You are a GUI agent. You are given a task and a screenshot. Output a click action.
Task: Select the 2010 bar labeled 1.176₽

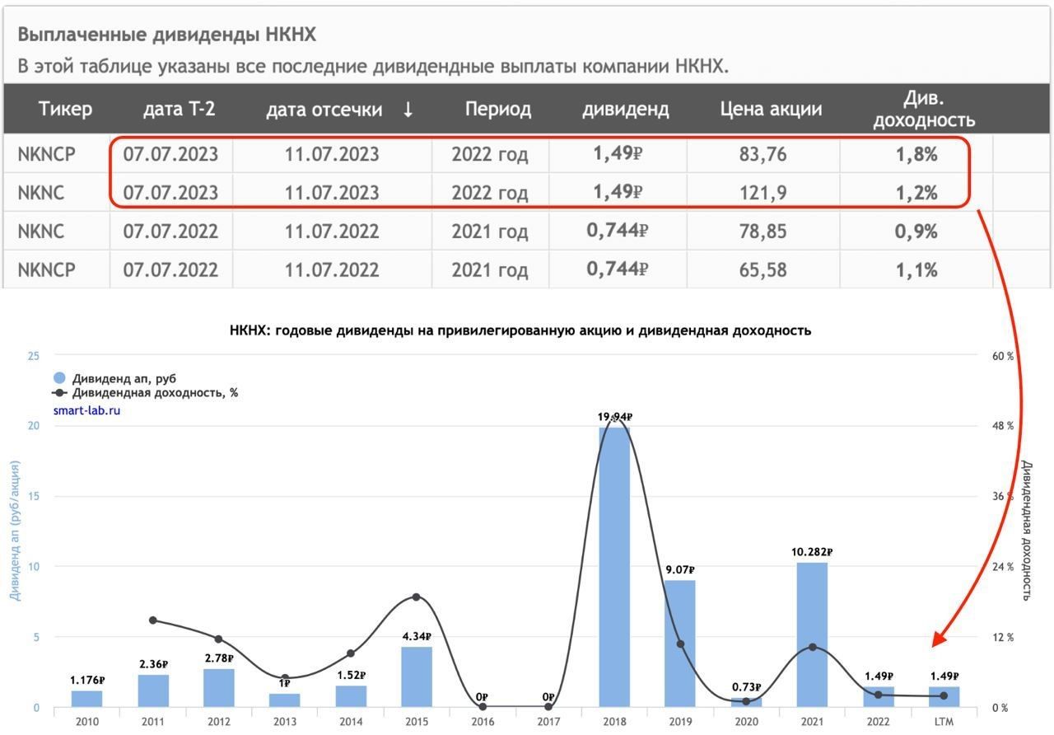coord(87,699)
